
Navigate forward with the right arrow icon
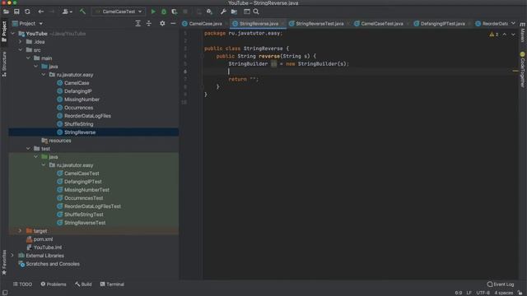tap(52, 12)
